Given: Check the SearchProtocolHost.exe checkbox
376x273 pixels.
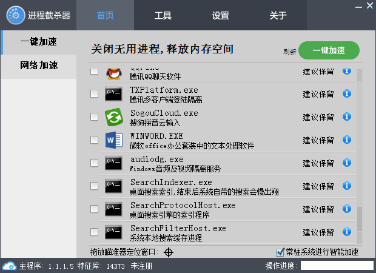Looking at the screenshot, I should coord(94,209).
